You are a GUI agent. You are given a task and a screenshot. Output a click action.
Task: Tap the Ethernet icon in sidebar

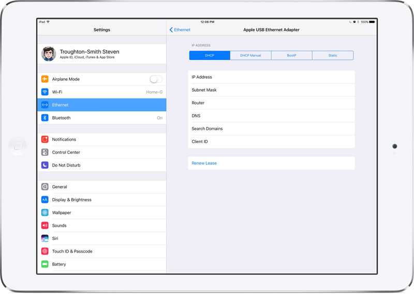click(45, 105)
